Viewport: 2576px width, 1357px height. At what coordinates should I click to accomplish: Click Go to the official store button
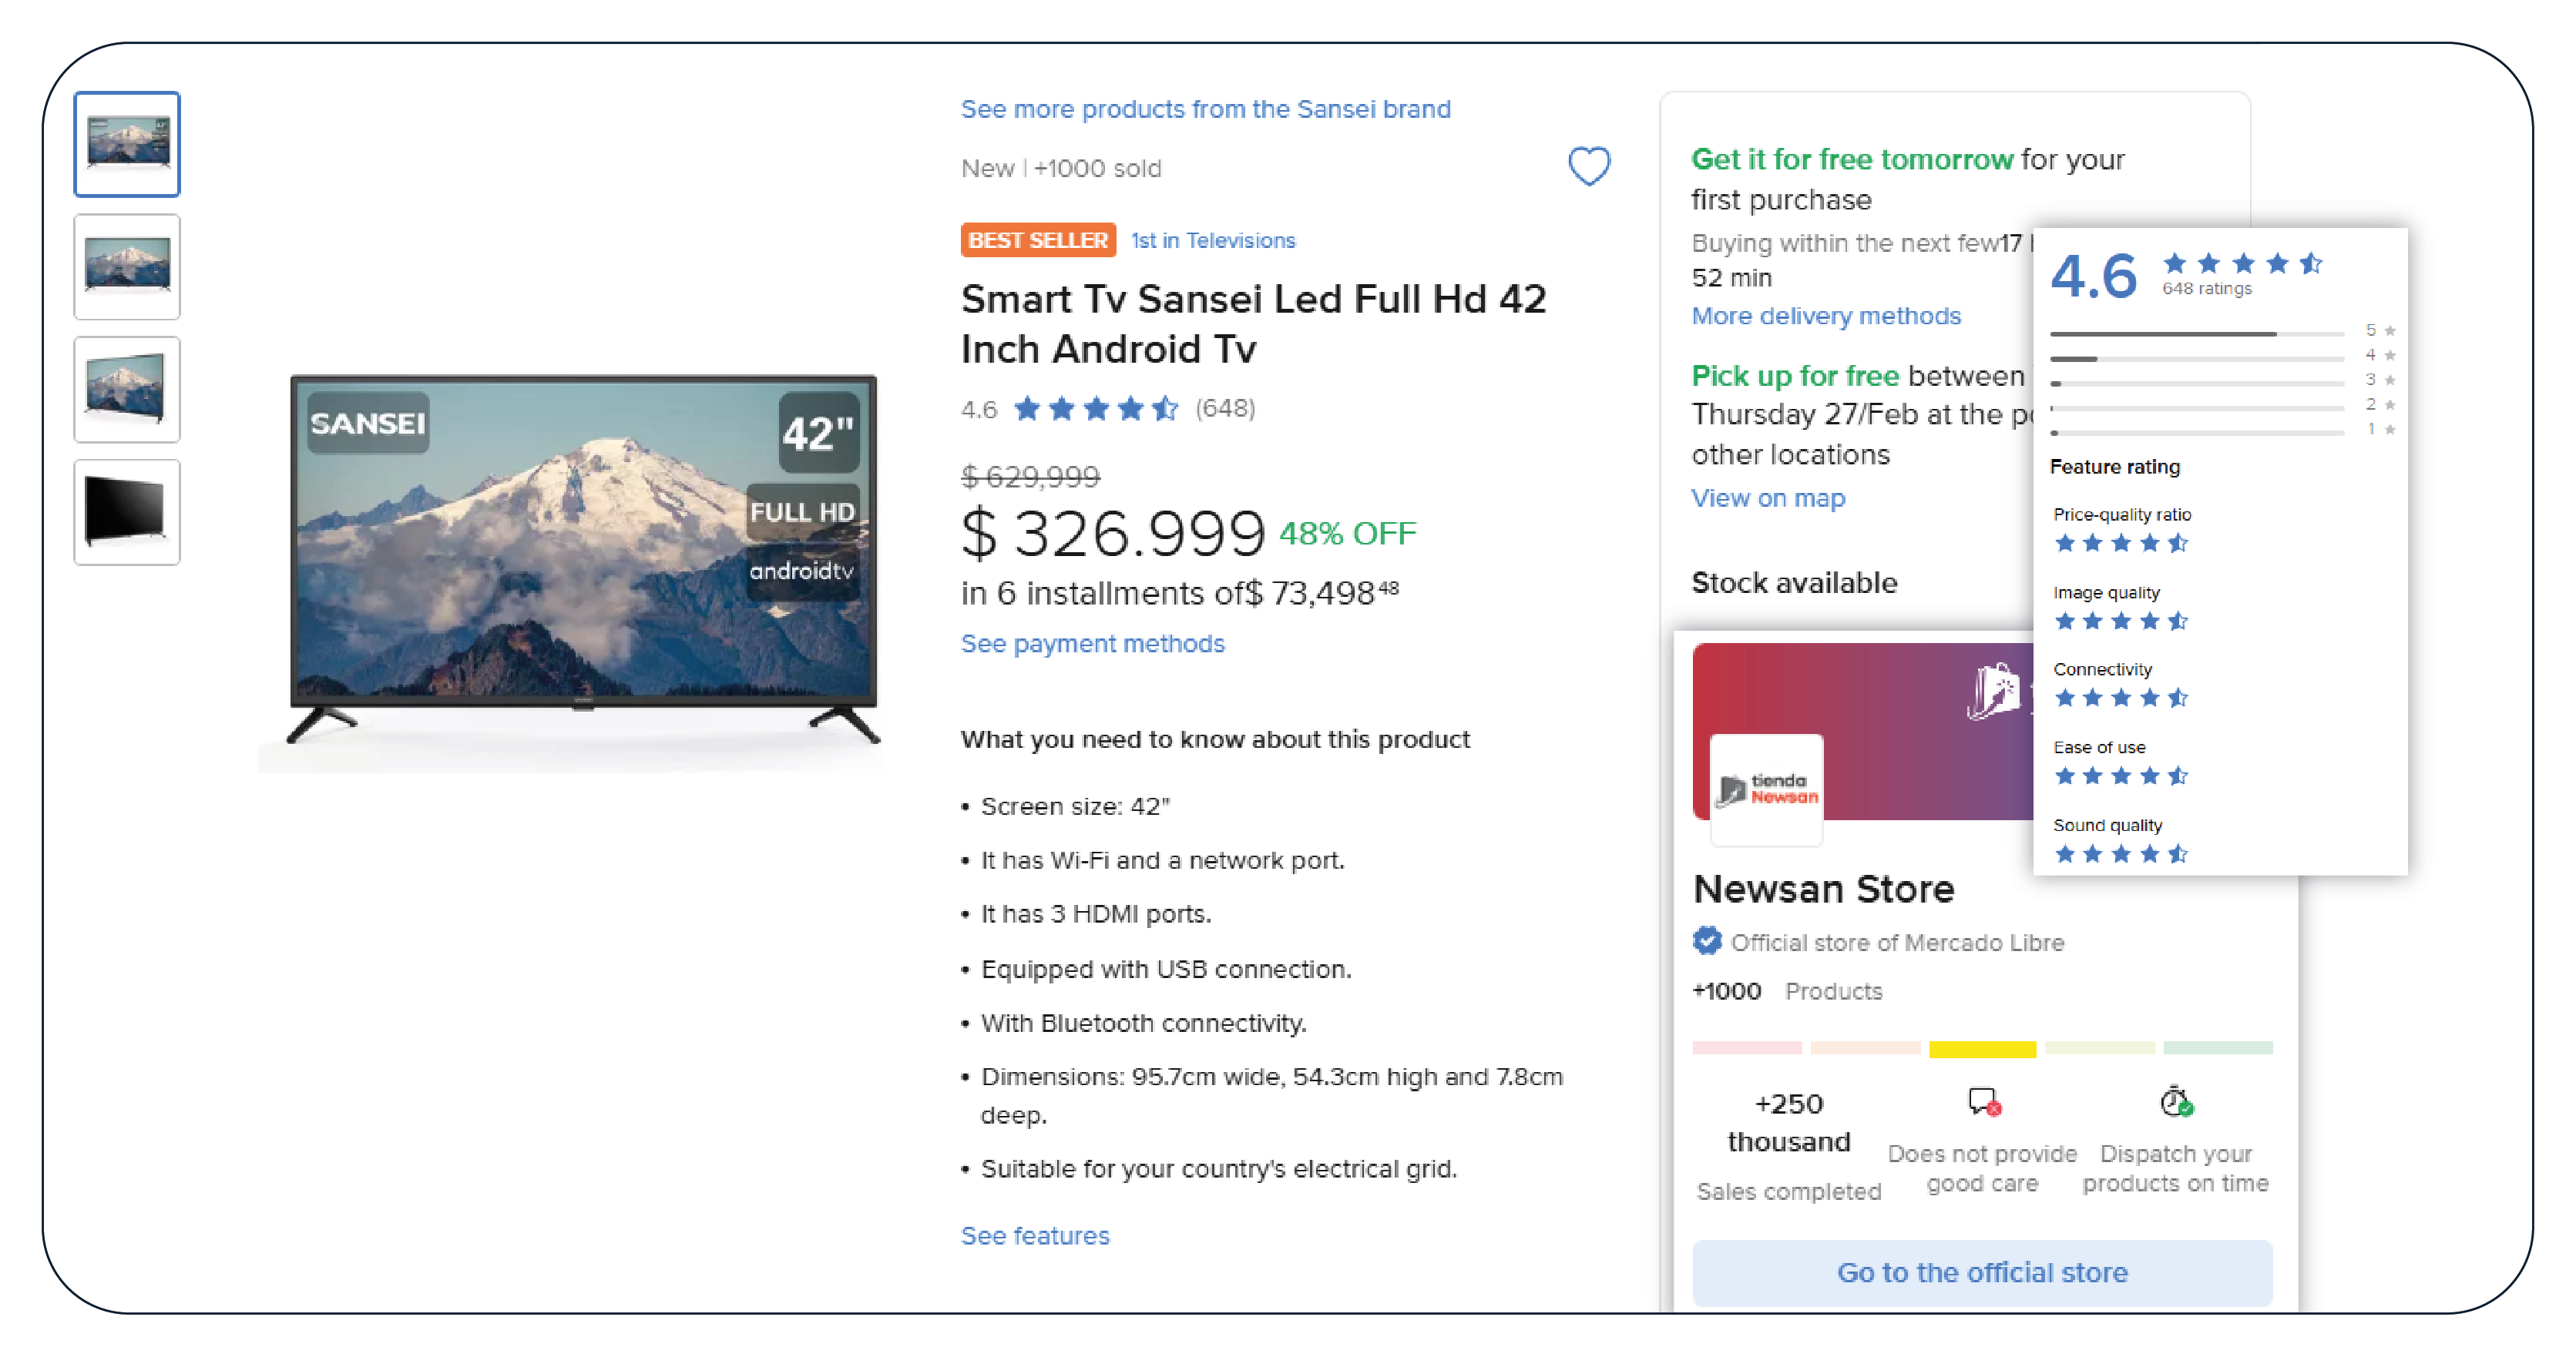click(1982, 1272)
